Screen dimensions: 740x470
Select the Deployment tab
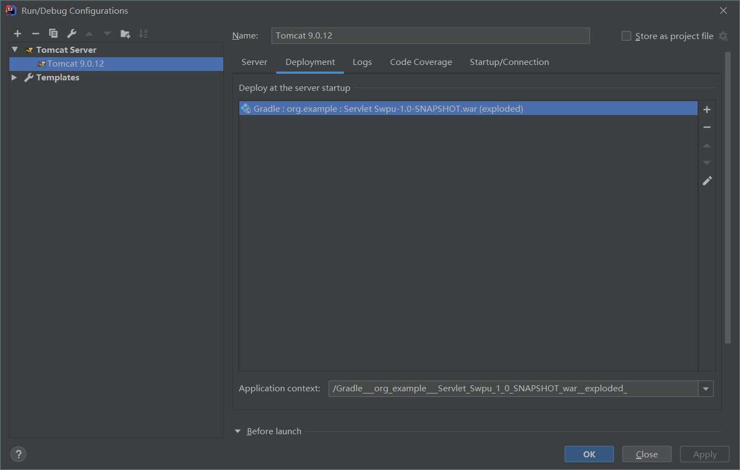[310, 62]
